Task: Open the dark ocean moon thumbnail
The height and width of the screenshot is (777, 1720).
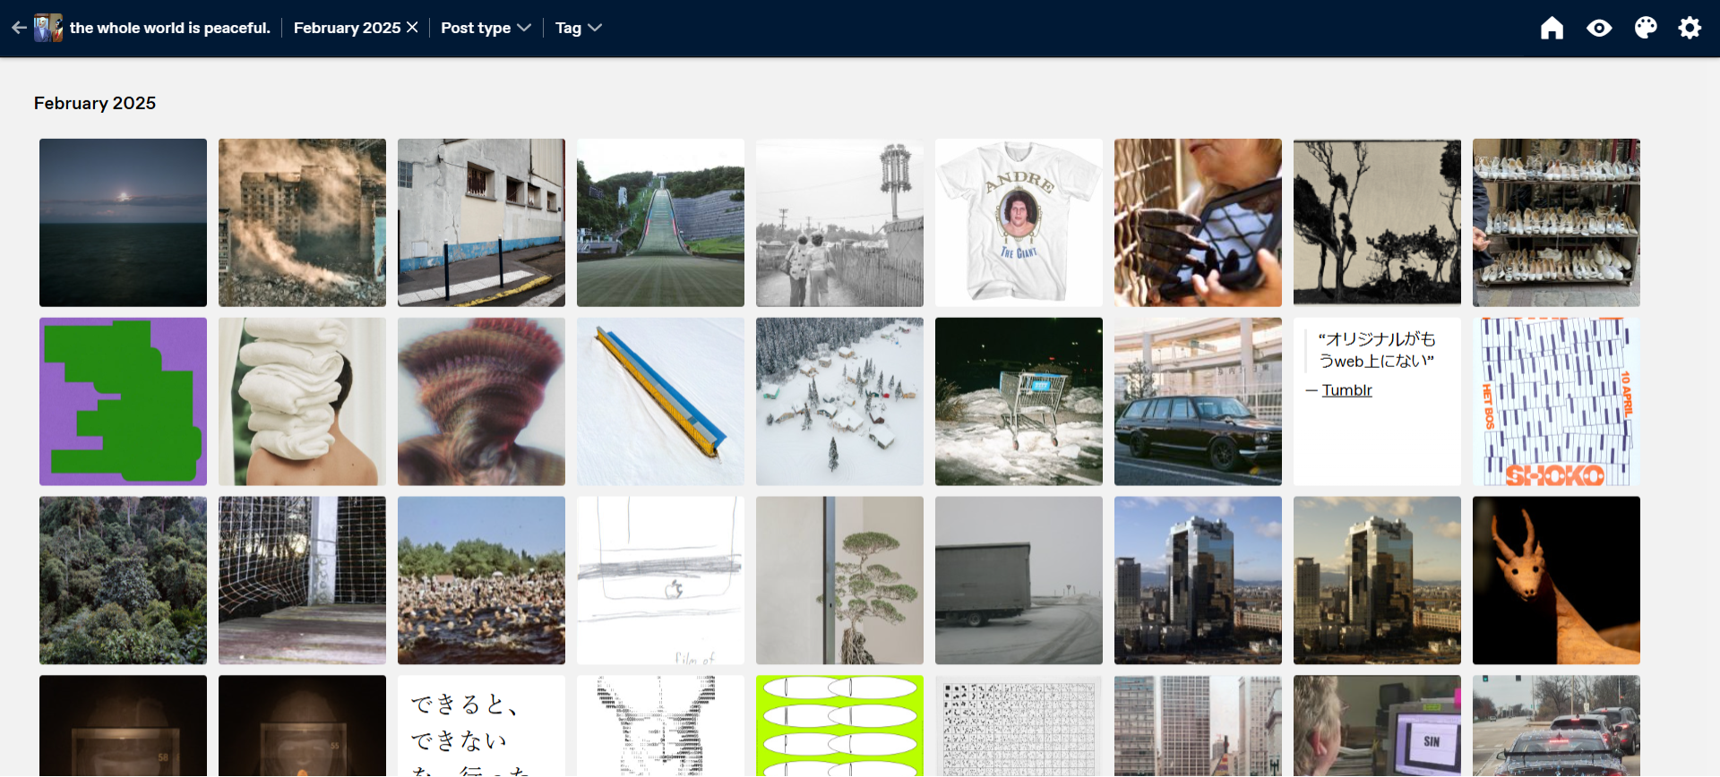Action: pos(123,223)
